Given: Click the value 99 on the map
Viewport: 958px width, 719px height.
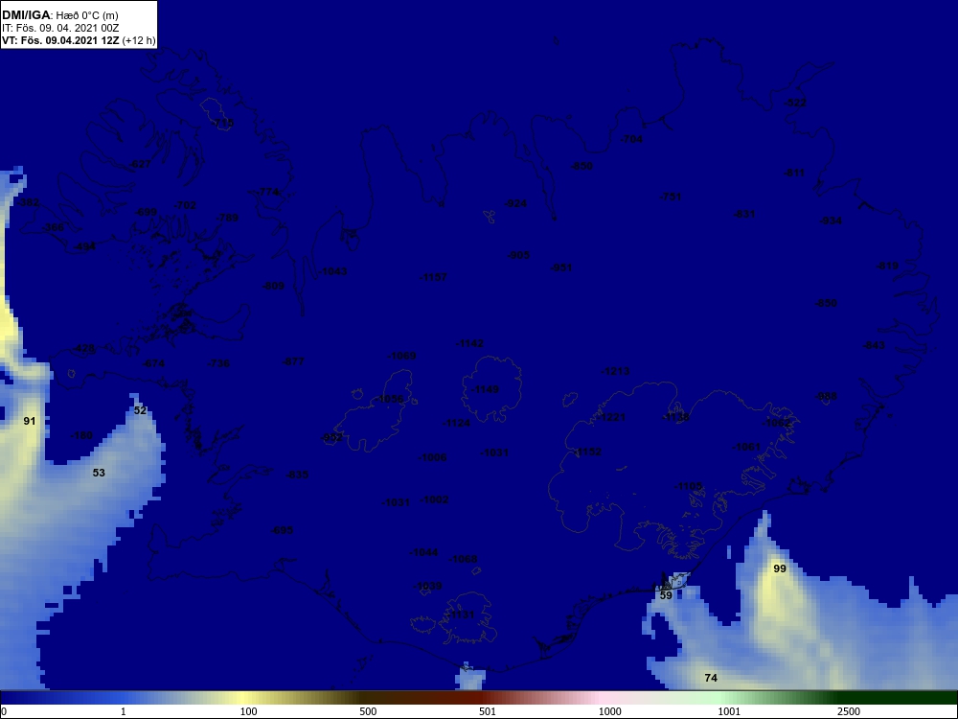Looking at the screenshot, I should pos(780,568).
